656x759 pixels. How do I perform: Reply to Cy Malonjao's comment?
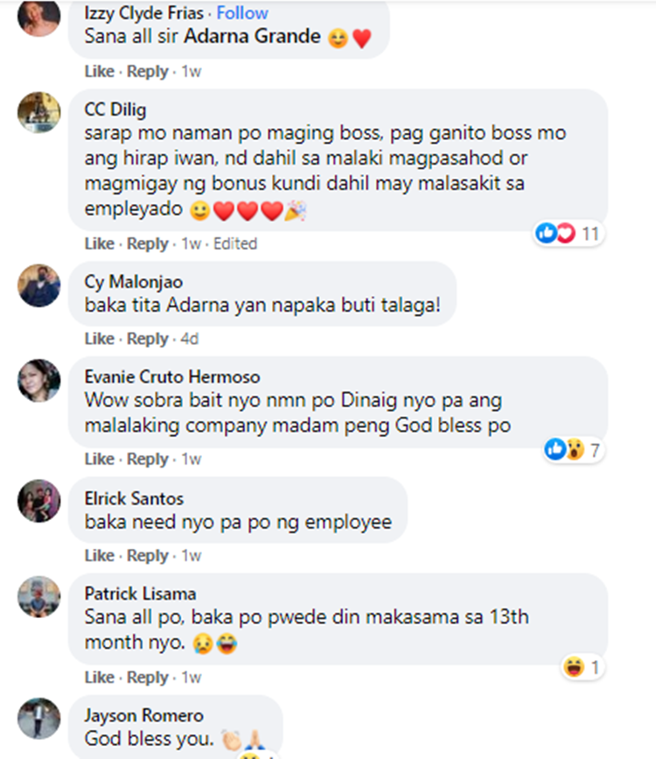148,339
